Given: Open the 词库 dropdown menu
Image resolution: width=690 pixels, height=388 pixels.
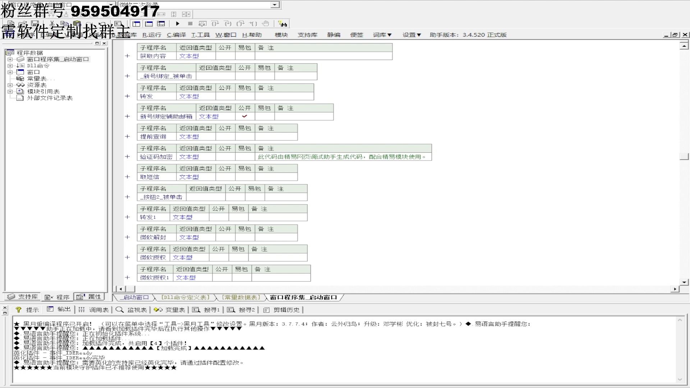Looking at the screenshot, I should [382, 35].
